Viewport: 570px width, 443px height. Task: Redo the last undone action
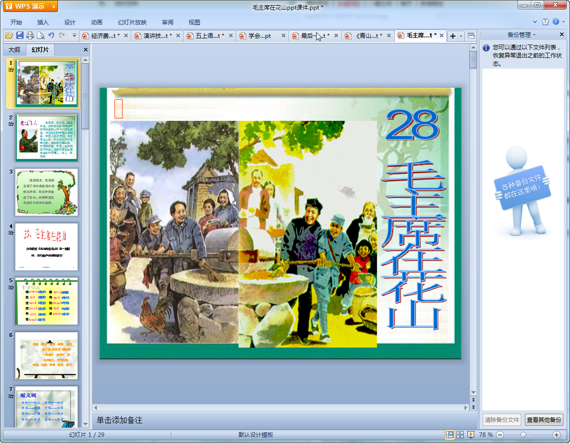point(62,35)
